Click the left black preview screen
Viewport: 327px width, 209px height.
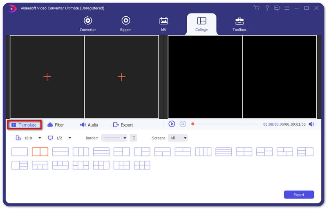205,77
